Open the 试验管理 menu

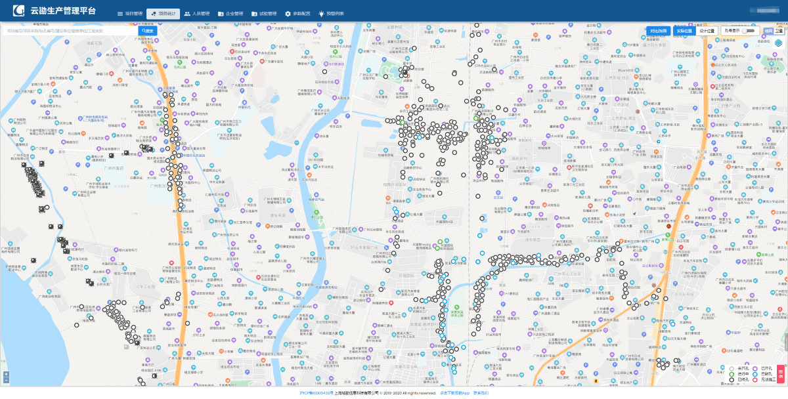264,13
